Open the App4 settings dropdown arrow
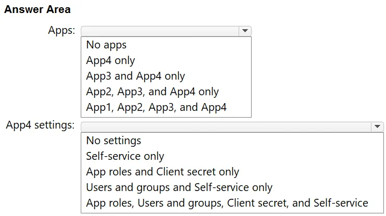 point(377,126)
